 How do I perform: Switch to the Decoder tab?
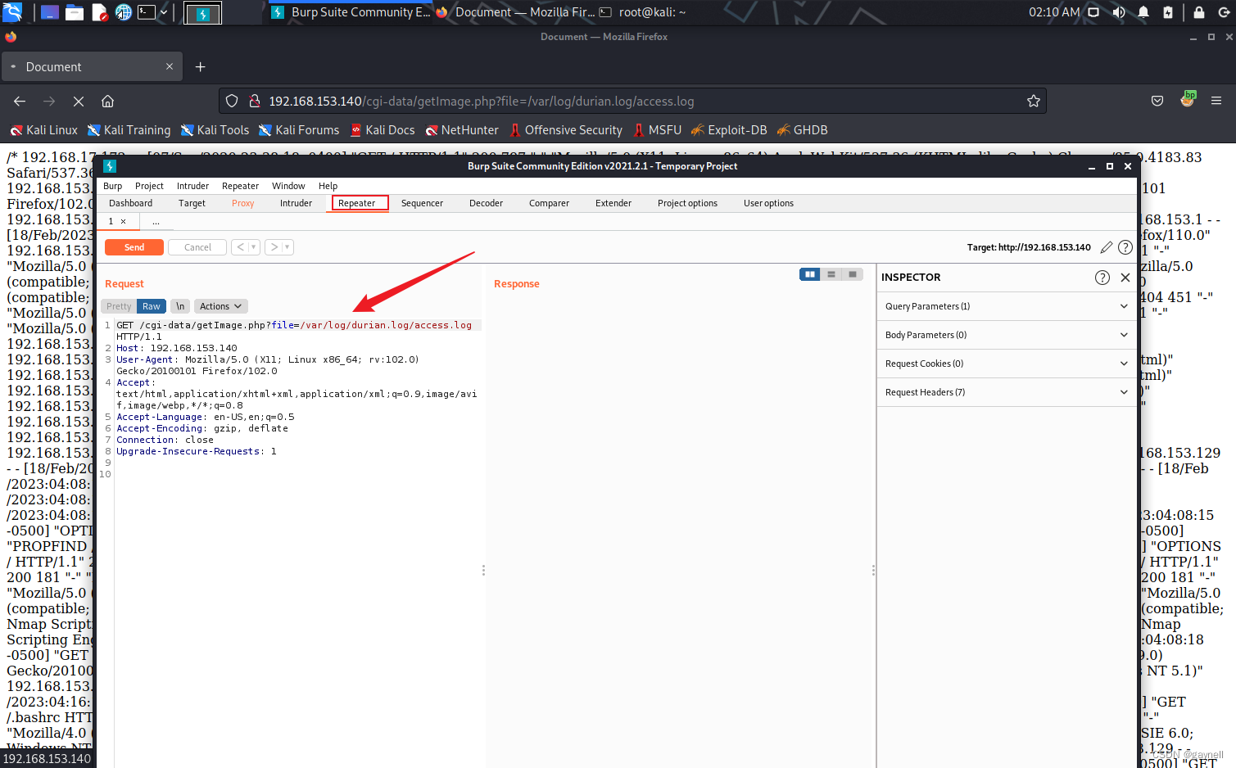486,203
